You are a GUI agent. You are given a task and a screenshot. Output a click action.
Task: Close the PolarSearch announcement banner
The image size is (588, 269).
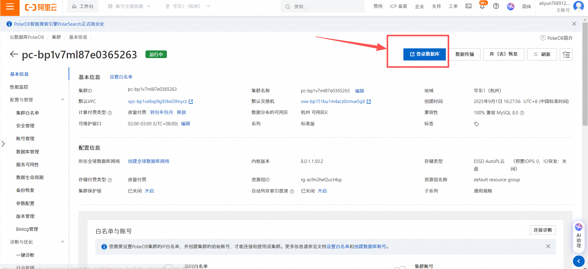[574, 24]
